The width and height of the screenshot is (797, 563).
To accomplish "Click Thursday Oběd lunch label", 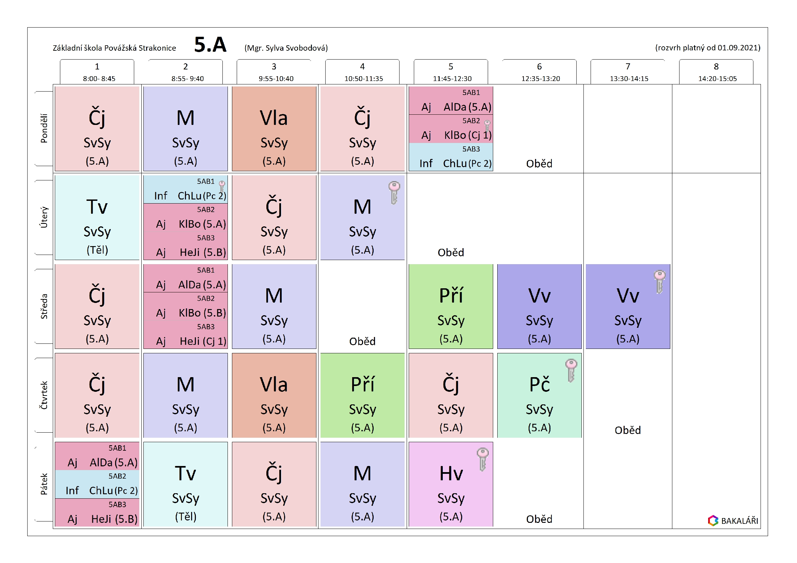I will click(x=627, y=430).
